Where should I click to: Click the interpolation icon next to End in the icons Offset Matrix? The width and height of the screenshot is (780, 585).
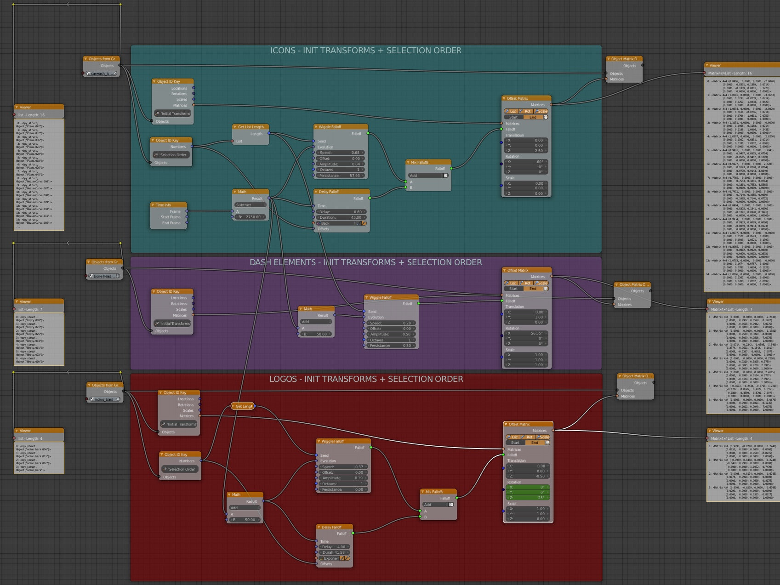click(x=545, y=117)
